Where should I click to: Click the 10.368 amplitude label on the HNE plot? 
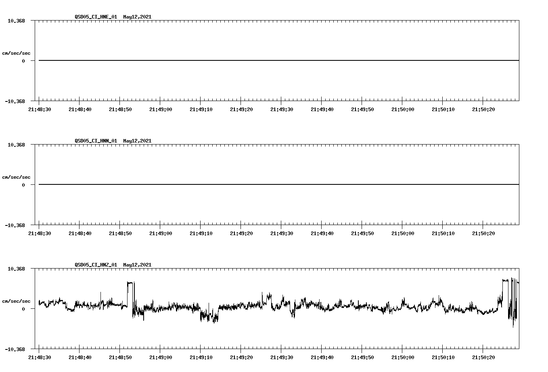[x=16, y=20]
